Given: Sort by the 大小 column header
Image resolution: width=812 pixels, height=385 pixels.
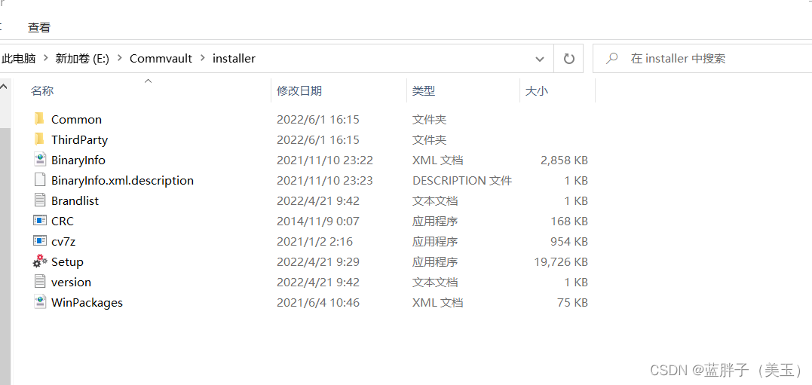Looking at the screenshot, I should (x=537, y=90).
